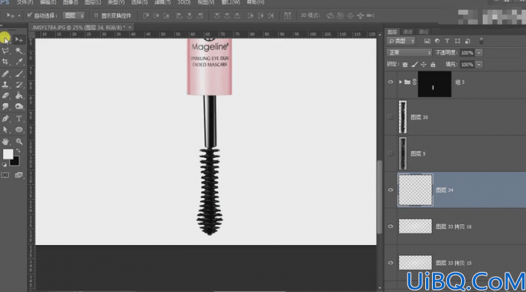The width and height of the screenshot is (526, 292).
Task: Select the Move tool in the toolbox
Action: (x=19, y=40)
